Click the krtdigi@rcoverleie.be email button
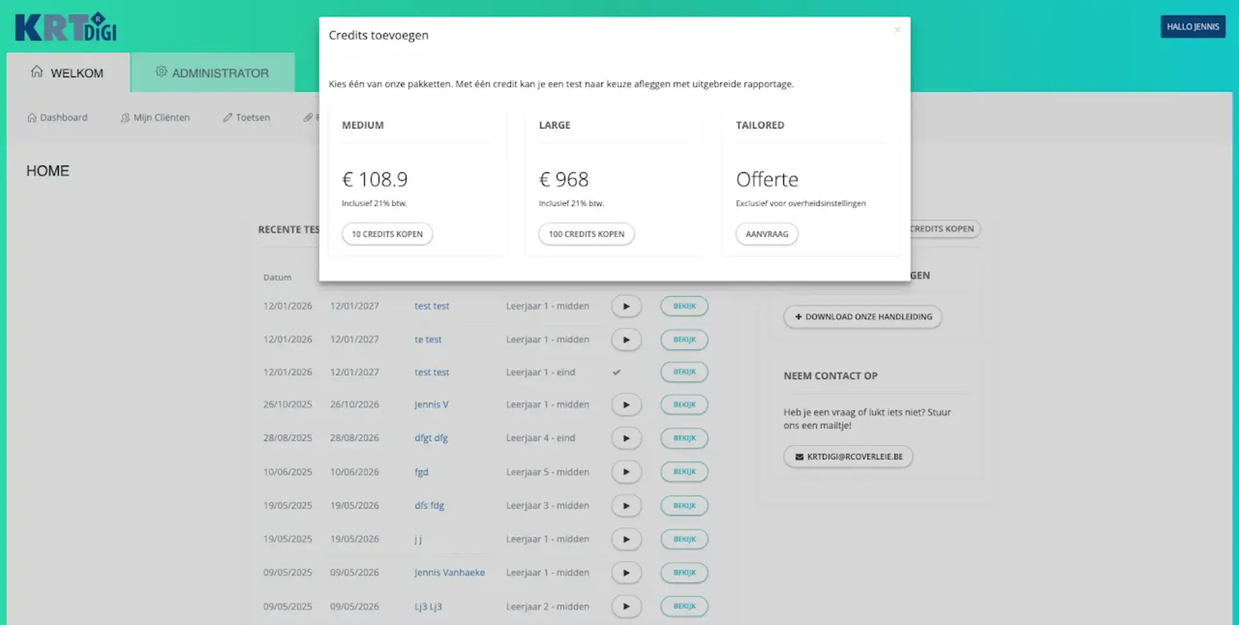The image size is (1239, 625). coord(847,456)
